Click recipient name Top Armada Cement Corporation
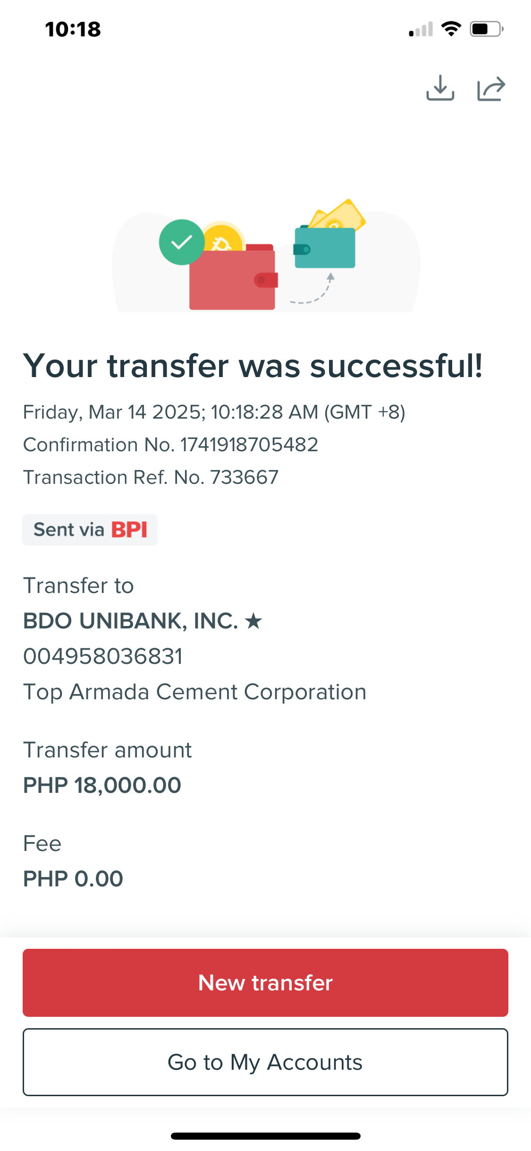This screenshot has height=1151, width=531. coord(194,692)
